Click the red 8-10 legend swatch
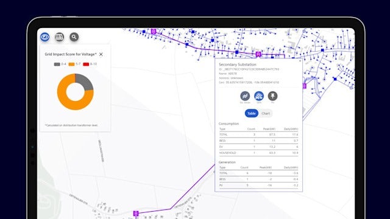The height and width of the screenshot is (219, 390). [86, 64]
